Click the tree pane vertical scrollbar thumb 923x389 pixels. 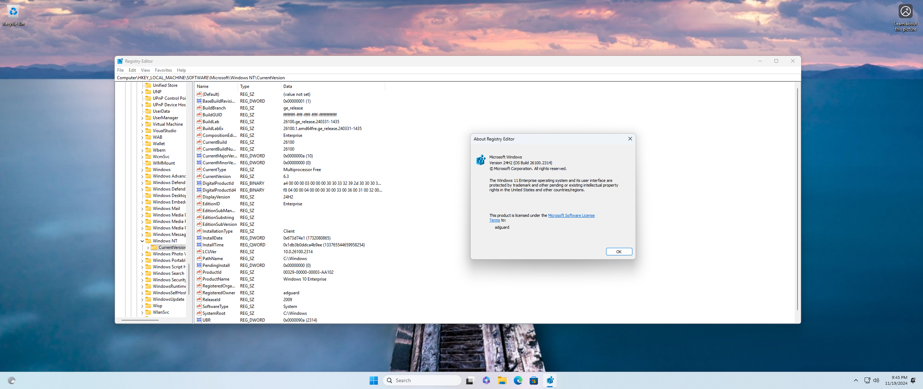(x=189, y=279)
